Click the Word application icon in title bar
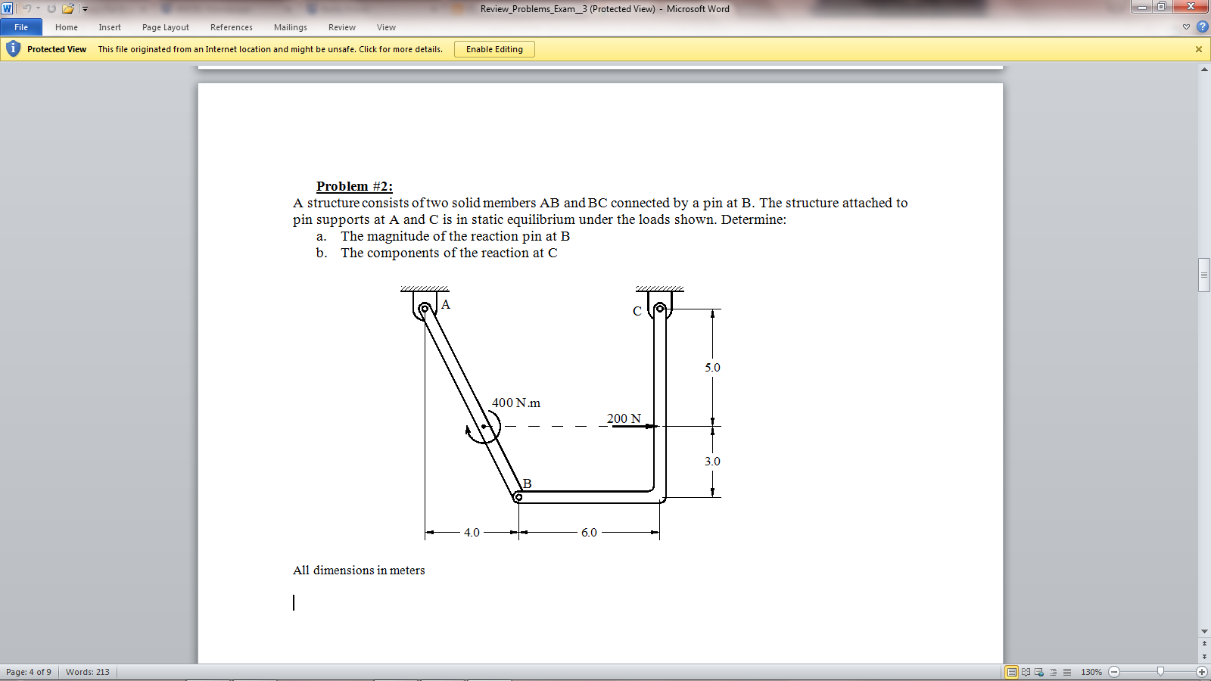The width and height of the screenshot is (1211, 681). coord(7,8)
